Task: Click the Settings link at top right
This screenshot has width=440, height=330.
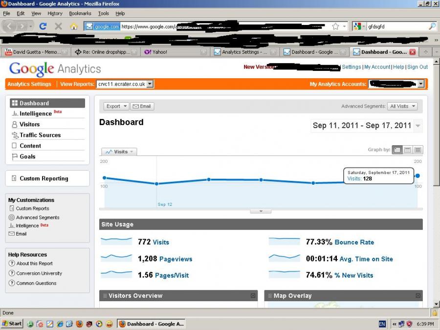Action: click(x=352, y=67)
